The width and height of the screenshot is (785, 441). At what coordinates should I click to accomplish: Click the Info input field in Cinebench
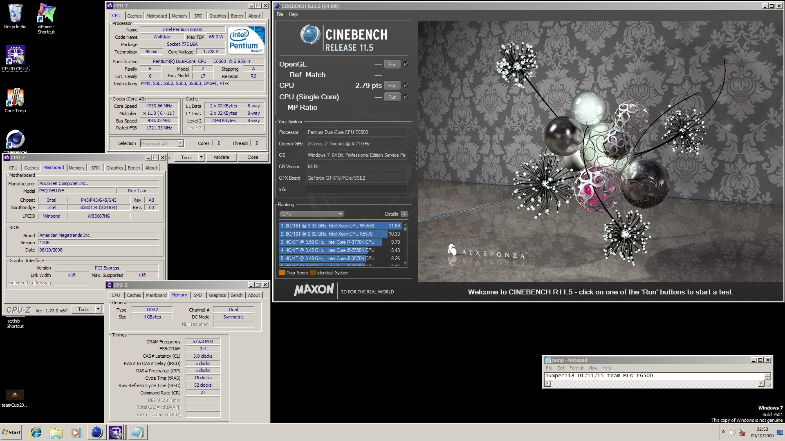pos(357,189)
